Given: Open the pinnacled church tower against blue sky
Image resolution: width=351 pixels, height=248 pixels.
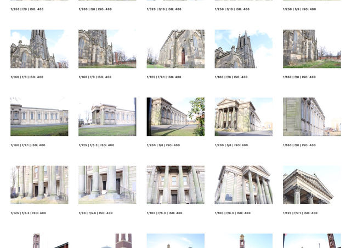Looking at the screenshot, I should [244, 49].
